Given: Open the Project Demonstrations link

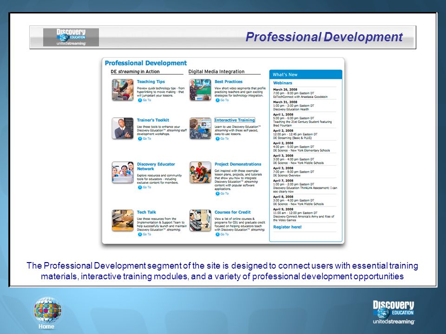Looking at the screenshot, I should point(238,164).
